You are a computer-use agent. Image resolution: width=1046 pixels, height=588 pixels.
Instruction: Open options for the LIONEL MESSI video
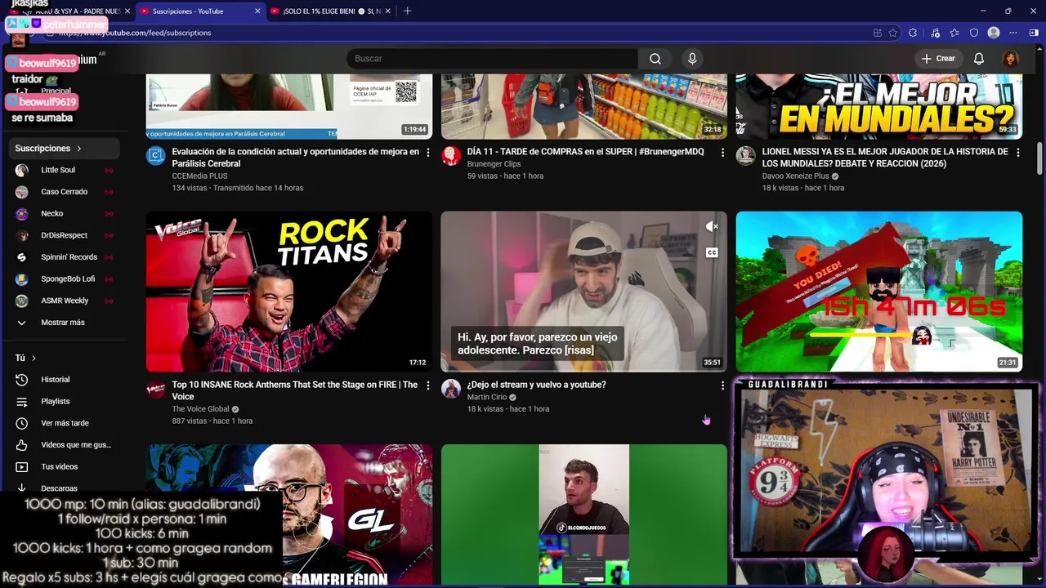[1017, 153]
